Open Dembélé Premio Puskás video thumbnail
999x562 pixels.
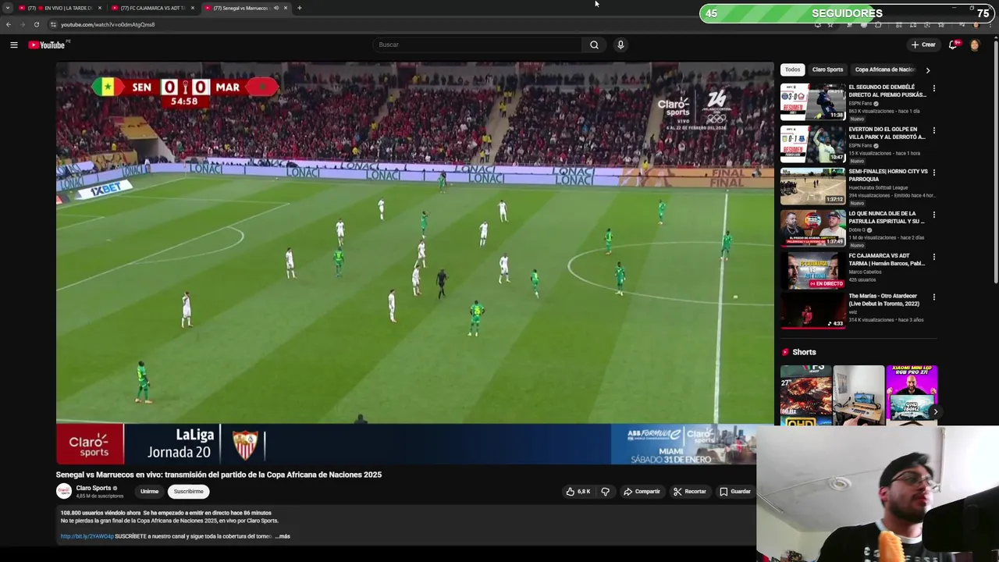point(812,101)
